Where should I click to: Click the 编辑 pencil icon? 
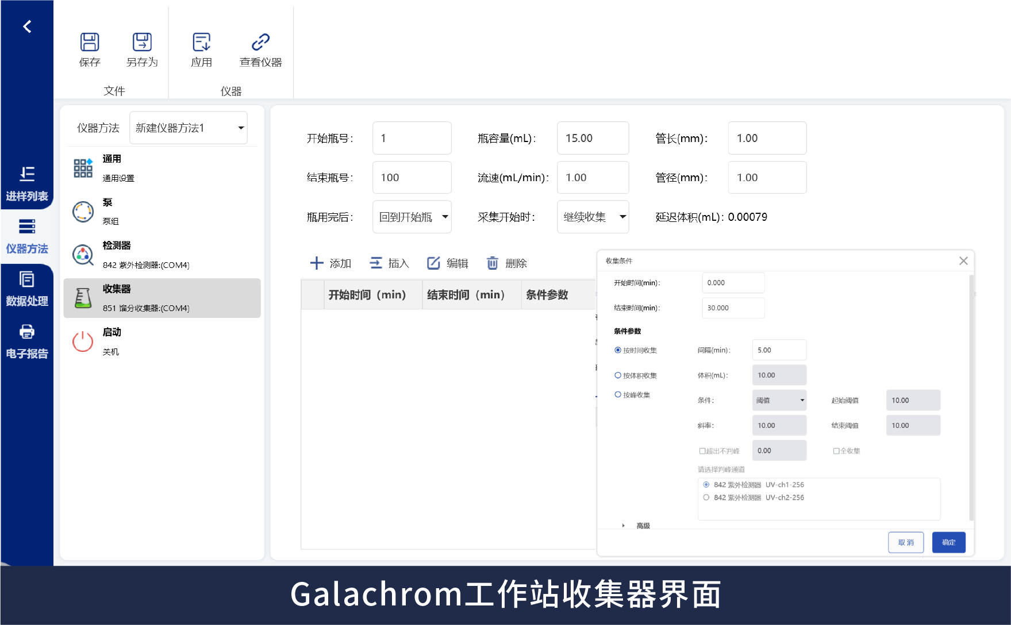click(x=433, y=263)
